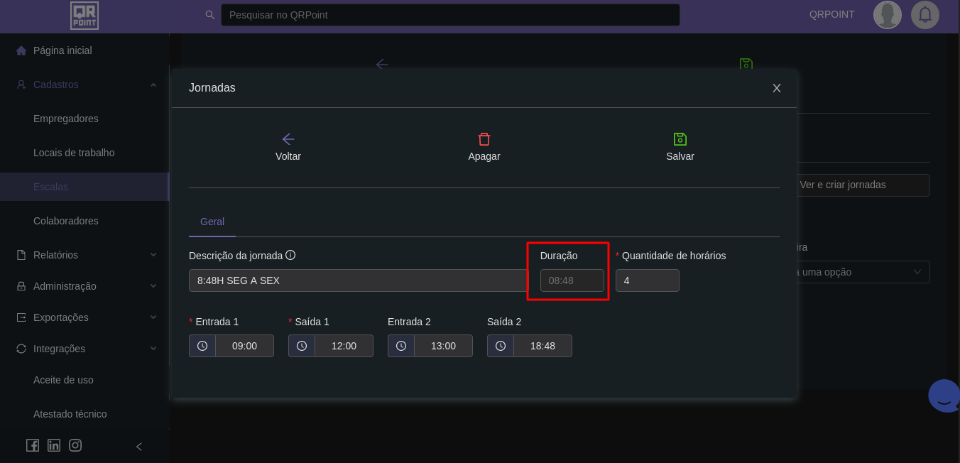Viewport: 960px width, 463px height.
Task: Click the info icon beside Descrição da jornada
Action: click(290, 255)
